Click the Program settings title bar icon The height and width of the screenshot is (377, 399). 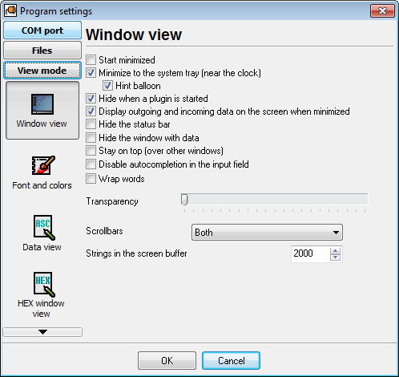pos(10,10)
